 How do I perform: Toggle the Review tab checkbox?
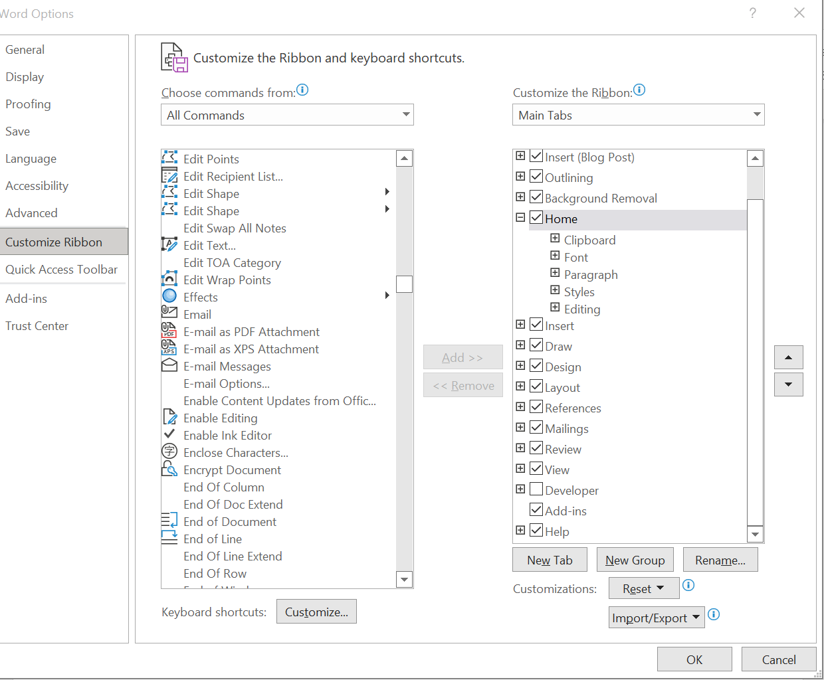(x=536, y=448)
